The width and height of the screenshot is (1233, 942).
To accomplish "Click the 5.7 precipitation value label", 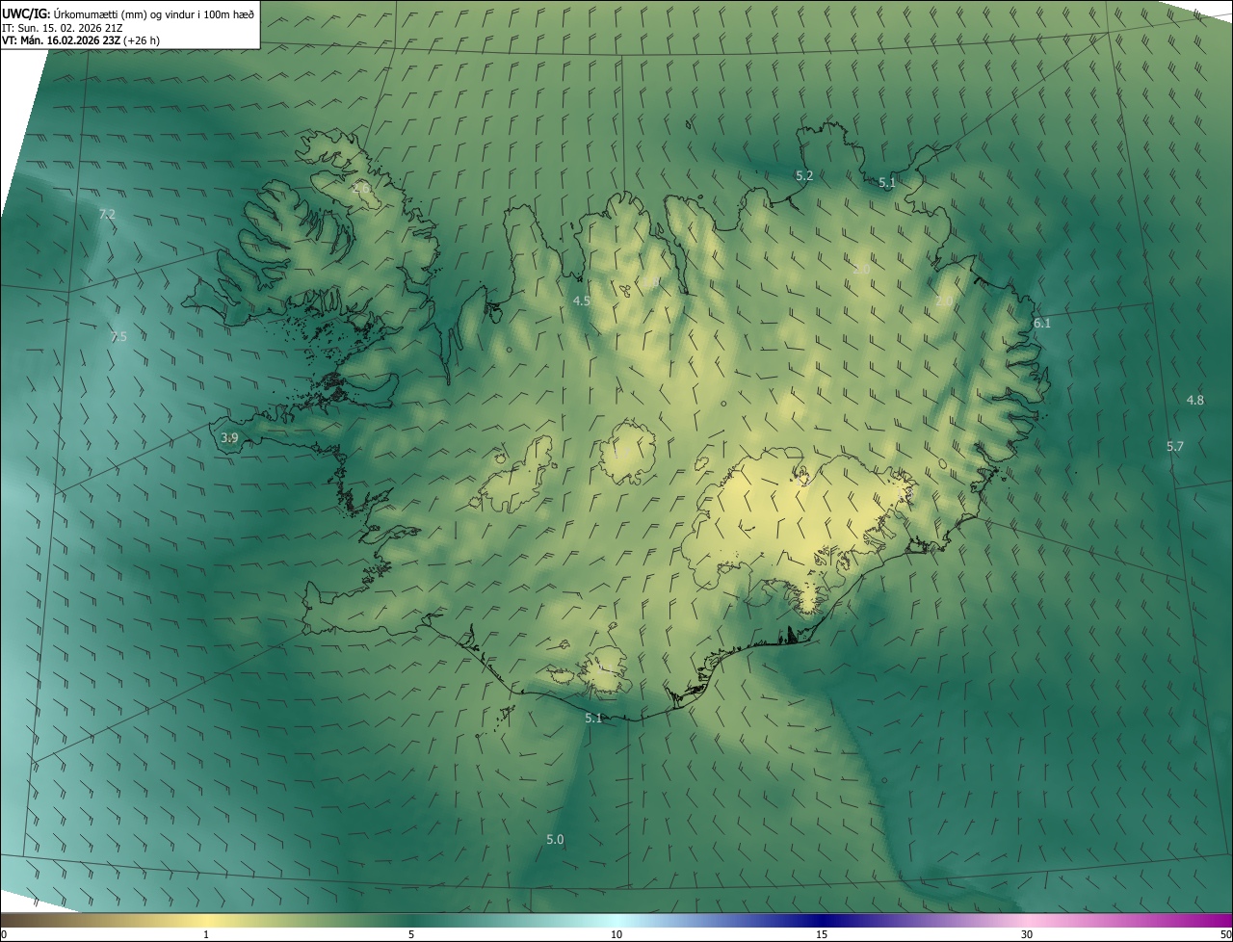I will click(1175, 446).
